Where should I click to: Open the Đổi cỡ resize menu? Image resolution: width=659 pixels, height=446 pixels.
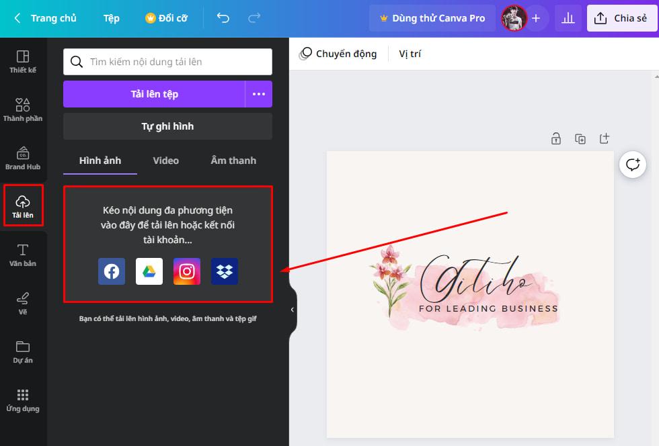[166, 18]
